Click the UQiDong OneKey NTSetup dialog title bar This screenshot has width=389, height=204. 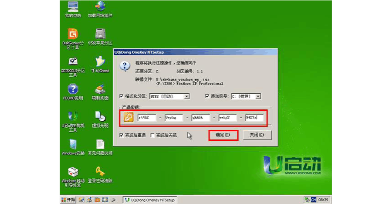[196, 52]
